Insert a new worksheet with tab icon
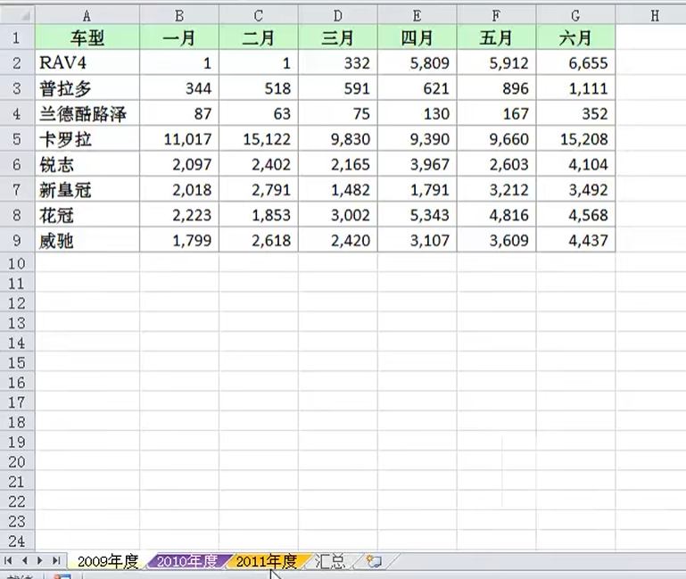This screenshot has height=579, width=686. coord(374,561)
